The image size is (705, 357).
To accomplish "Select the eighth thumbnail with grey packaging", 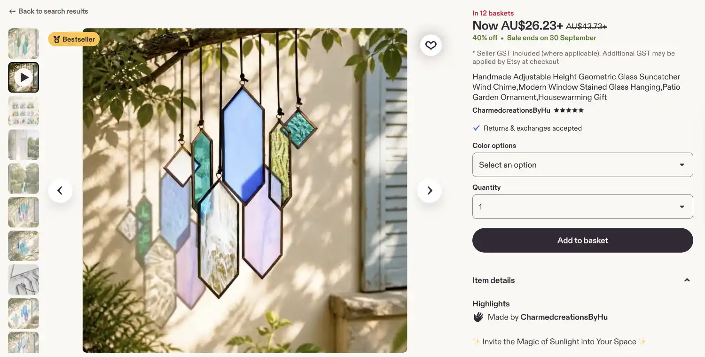I will pyautogui.click(x=23, y=280).
